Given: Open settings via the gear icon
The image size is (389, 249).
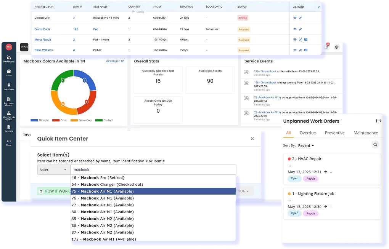Looking at the screenshot, I should click(x=337, y=47).
